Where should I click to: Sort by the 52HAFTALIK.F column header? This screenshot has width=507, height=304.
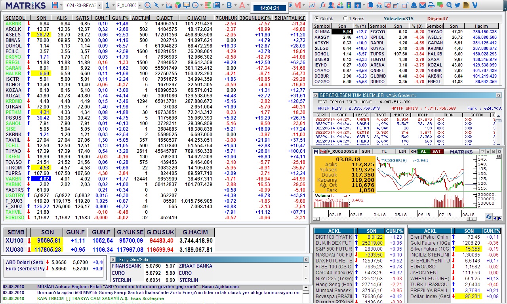(x=290, y=18)
